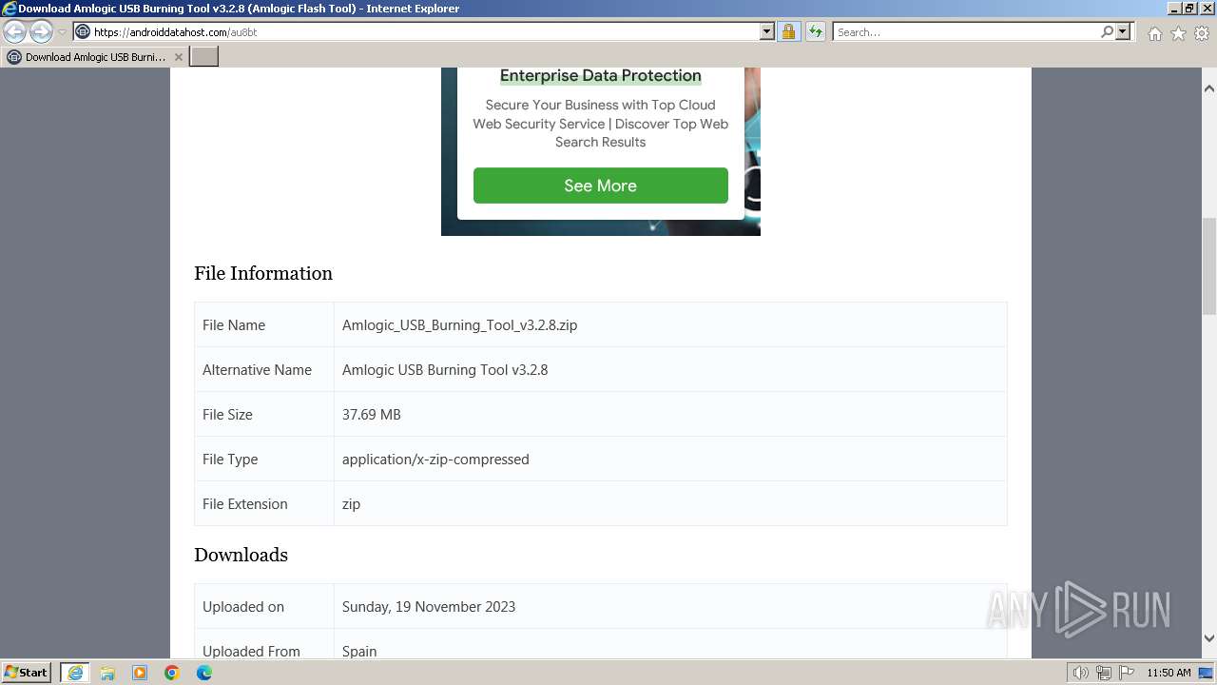
Task: Go forward with the browser Forward arrow
Action: (x=41, y=31)
